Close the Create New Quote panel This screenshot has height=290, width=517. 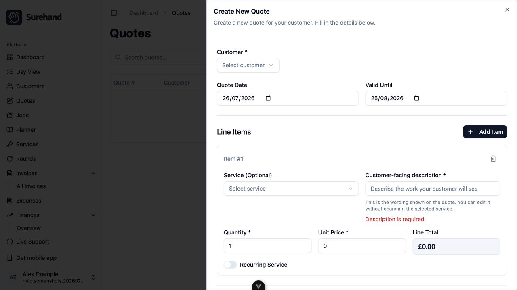click(507, 10)
